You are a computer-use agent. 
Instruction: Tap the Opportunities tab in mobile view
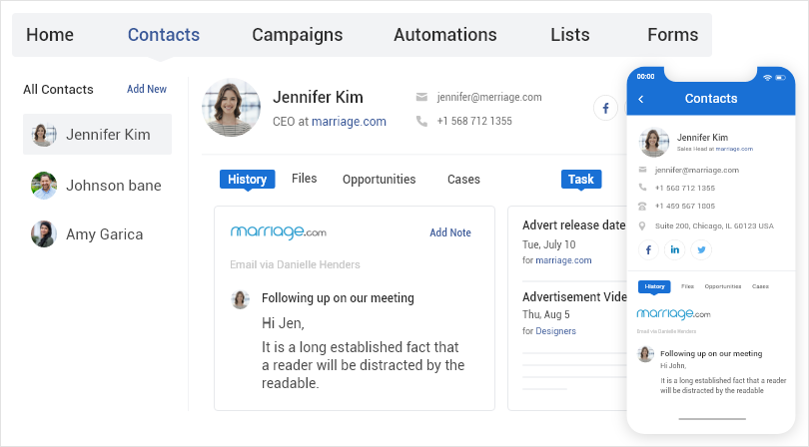pos(723,286)
